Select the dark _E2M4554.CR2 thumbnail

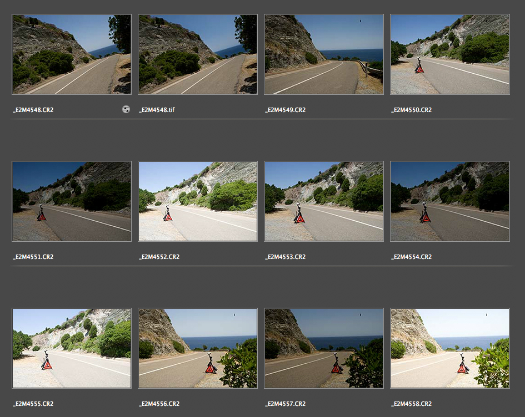[449, 201]
